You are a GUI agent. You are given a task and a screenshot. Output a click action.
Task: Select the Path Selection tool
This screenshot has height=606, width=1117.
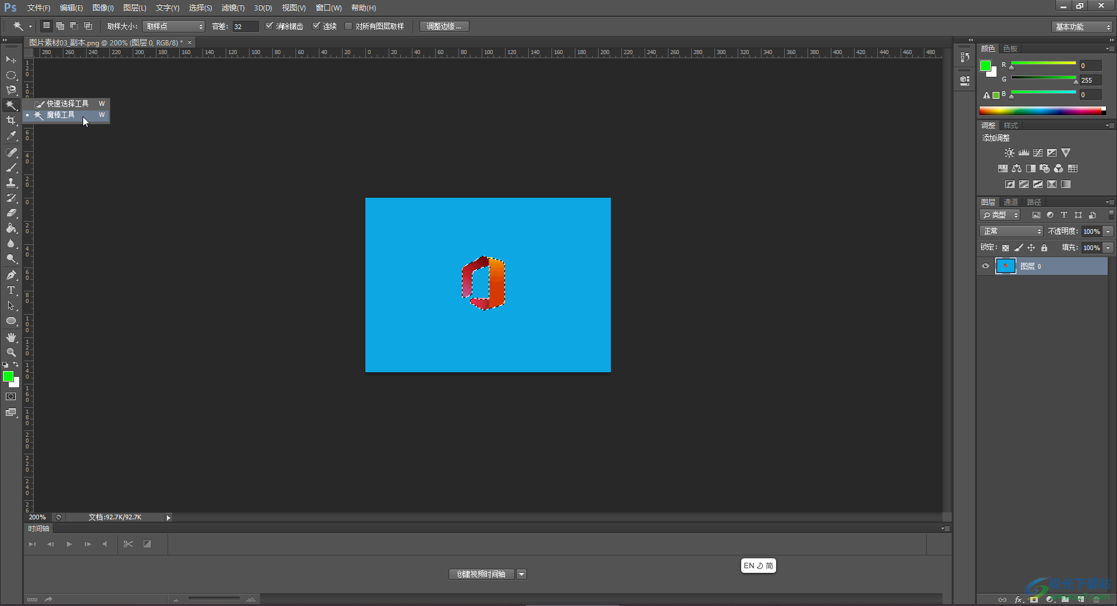pyautogui.click(x=11, y=305)
